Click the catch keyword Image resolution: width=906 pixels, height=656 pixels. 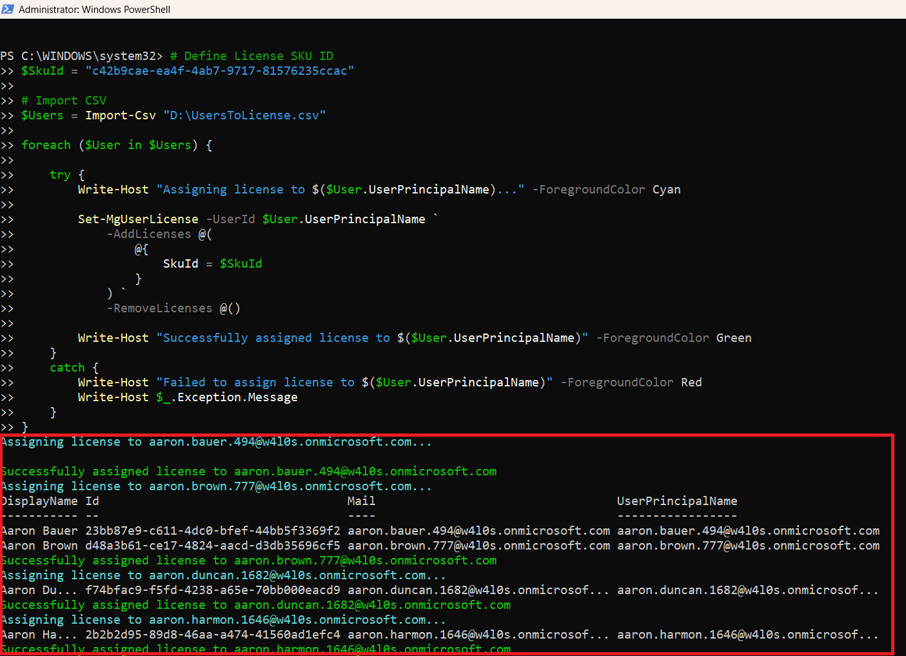click(x=67, y=368)
